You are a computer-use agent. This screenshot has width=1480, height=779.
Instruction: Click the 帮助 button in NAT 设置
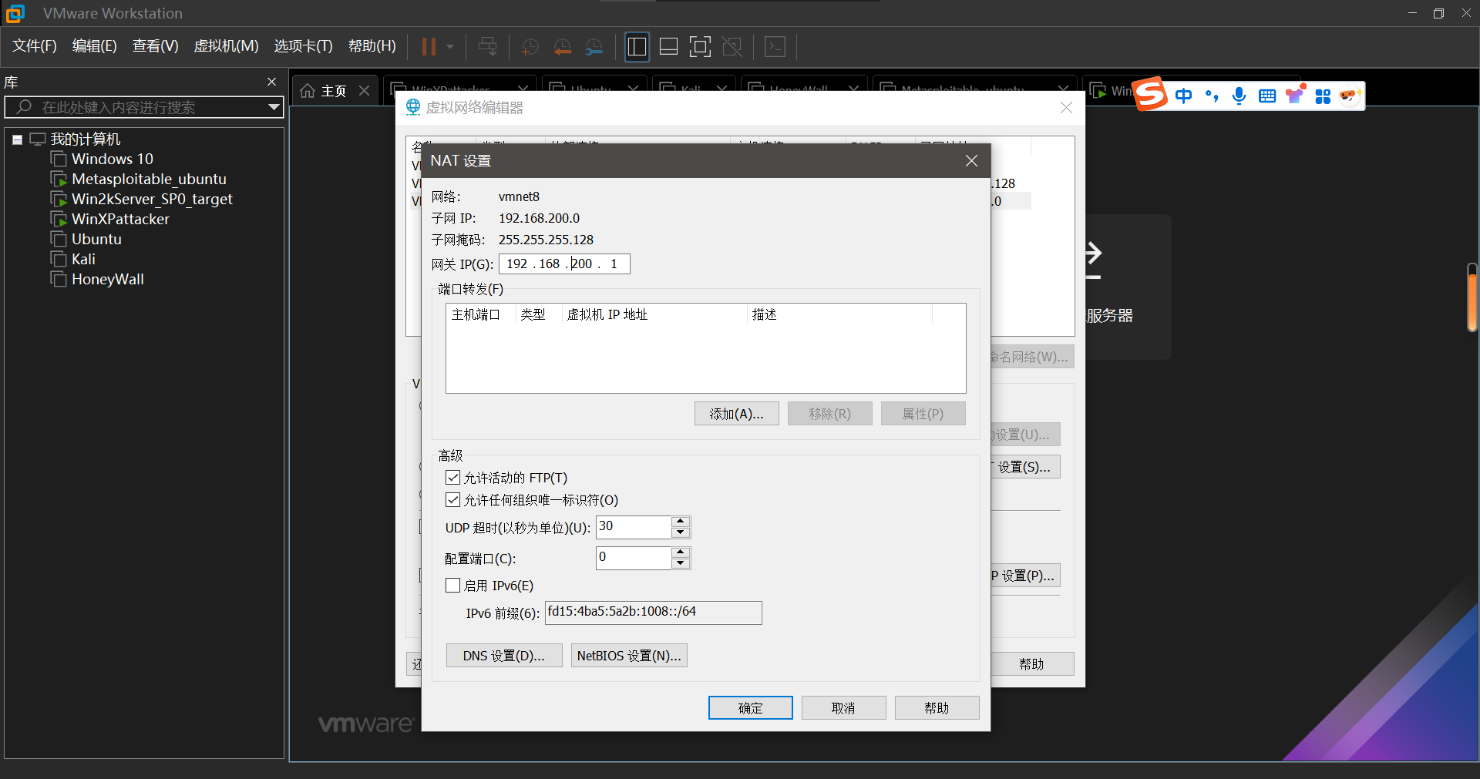coord(937,708)
